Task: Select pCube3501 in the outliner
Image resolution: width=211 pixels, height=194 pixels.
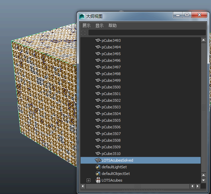Action: tap(111, 94)
